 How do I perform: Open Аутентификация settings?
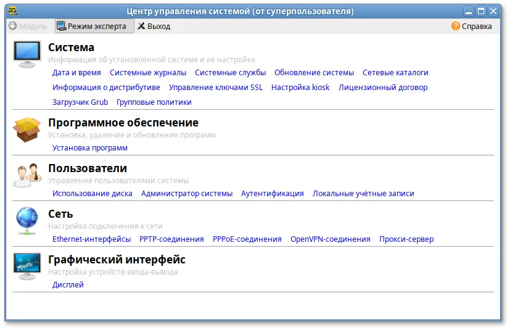[273, 193]
